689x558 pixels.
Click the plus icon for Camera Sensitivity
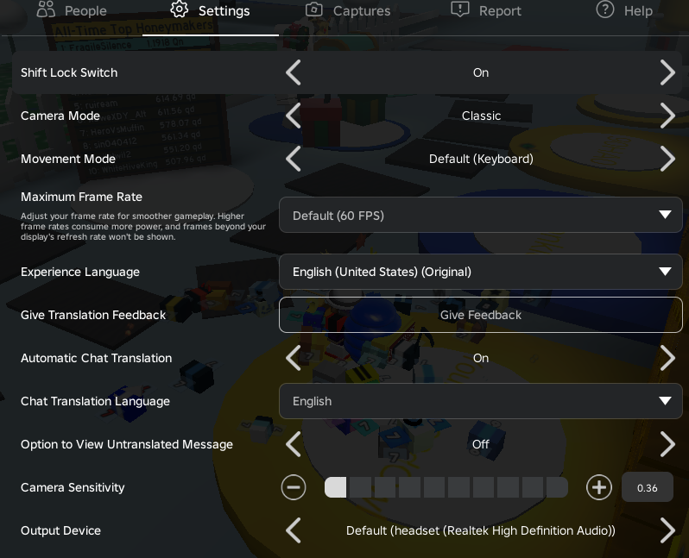[x=598, y=487]
